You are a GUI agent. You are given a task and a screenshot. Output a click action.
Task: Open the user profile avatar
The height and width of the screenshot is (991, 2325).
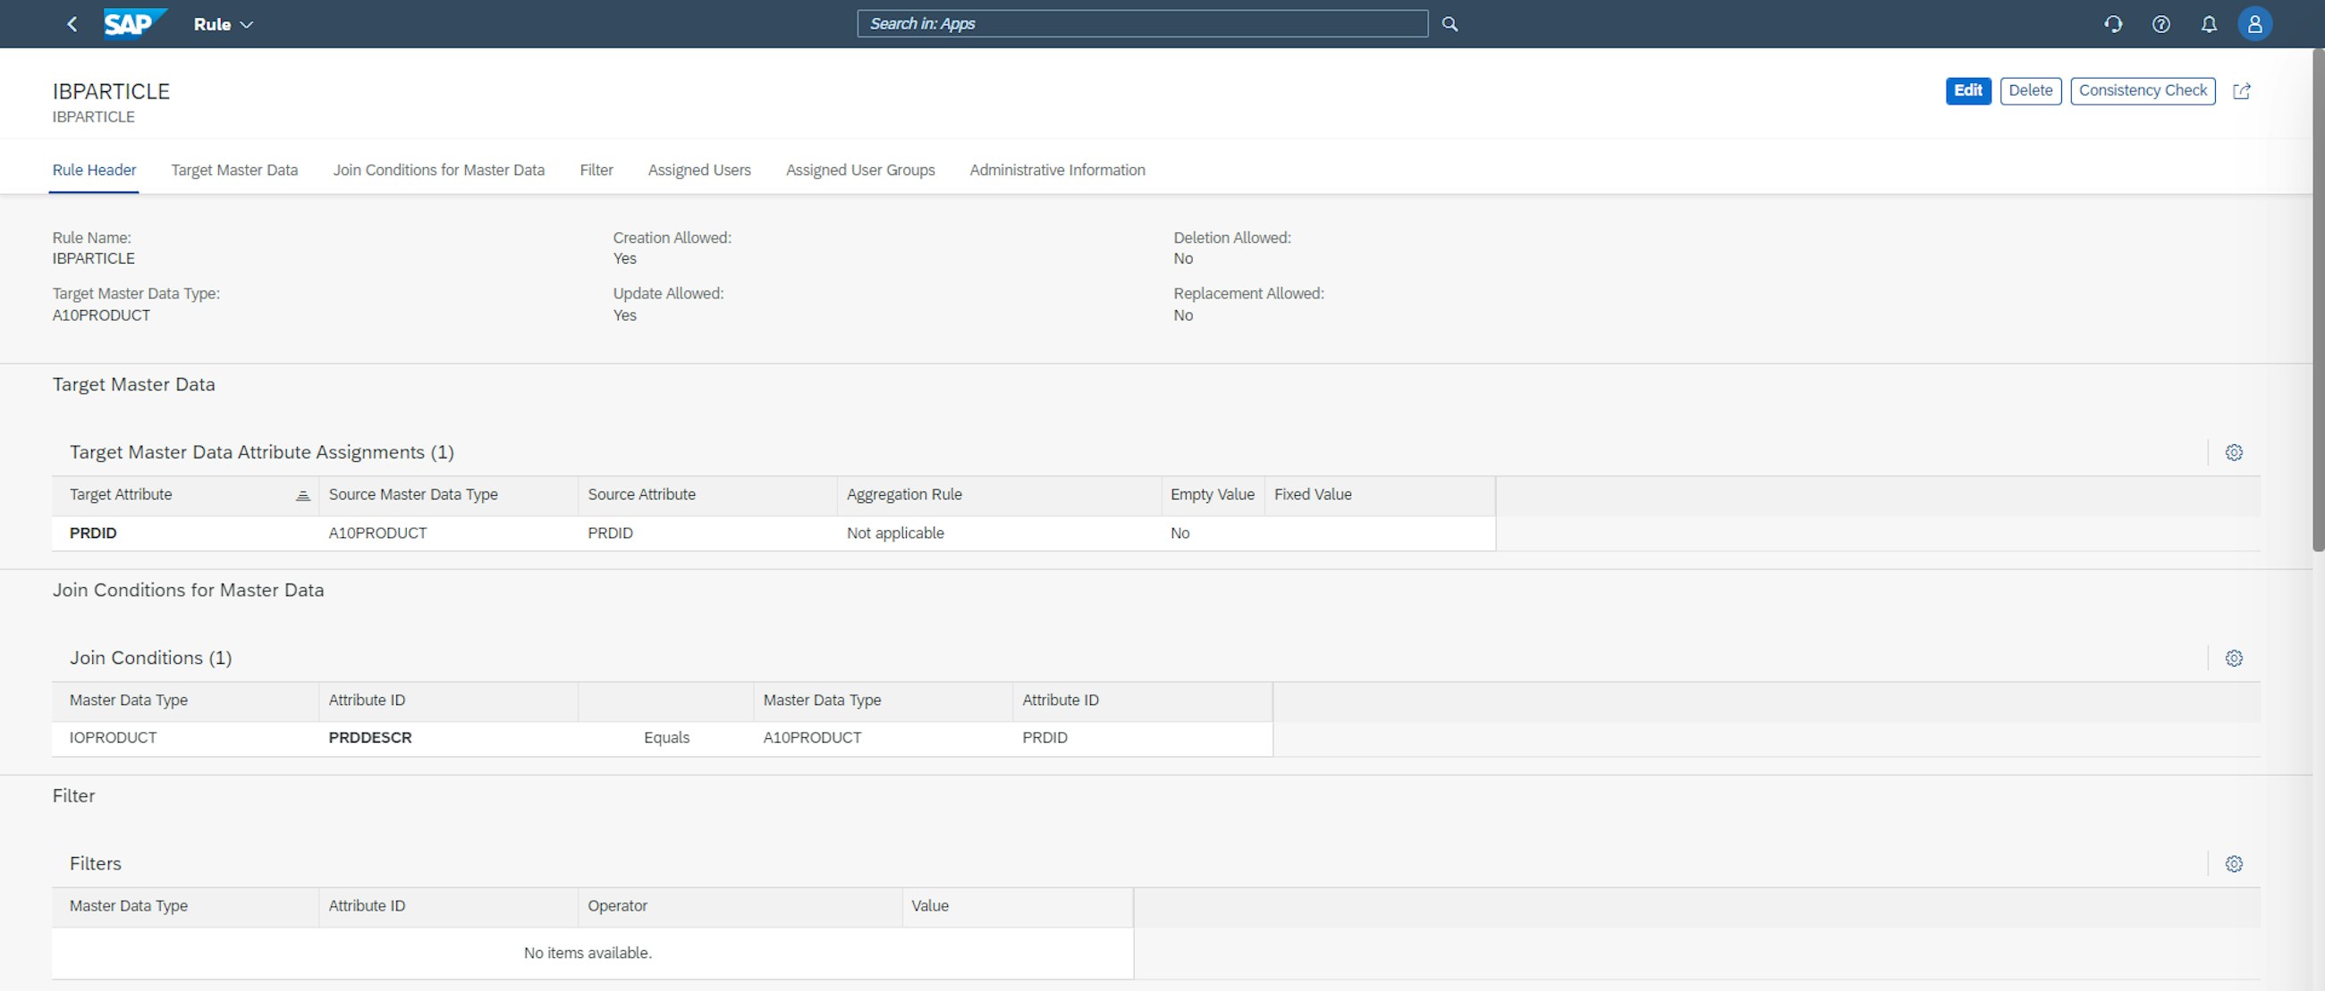[x=2255, y=23]
